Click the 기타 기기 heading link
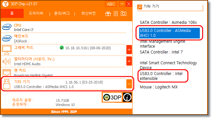212x122 pixels. (x=22, y=82)
